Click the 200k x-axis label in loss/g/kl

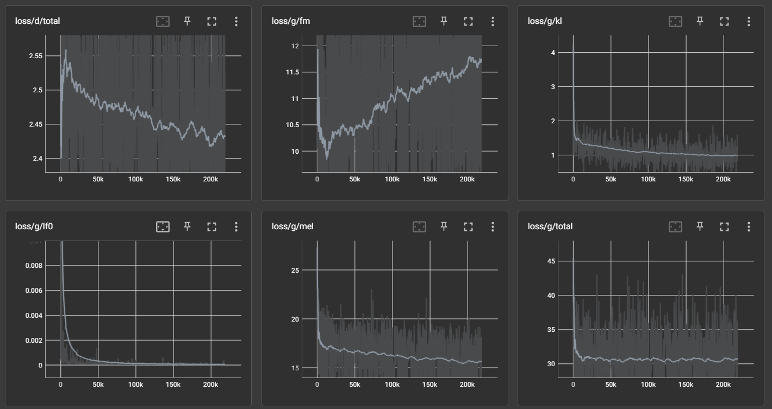[723, 179]
